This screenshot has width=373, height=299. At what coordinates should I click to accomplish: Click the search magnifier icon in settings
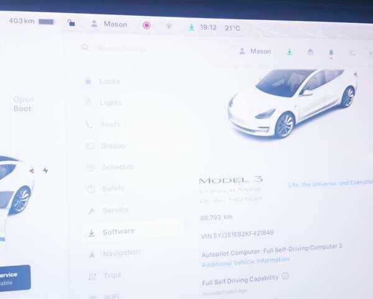pos(85,47)
